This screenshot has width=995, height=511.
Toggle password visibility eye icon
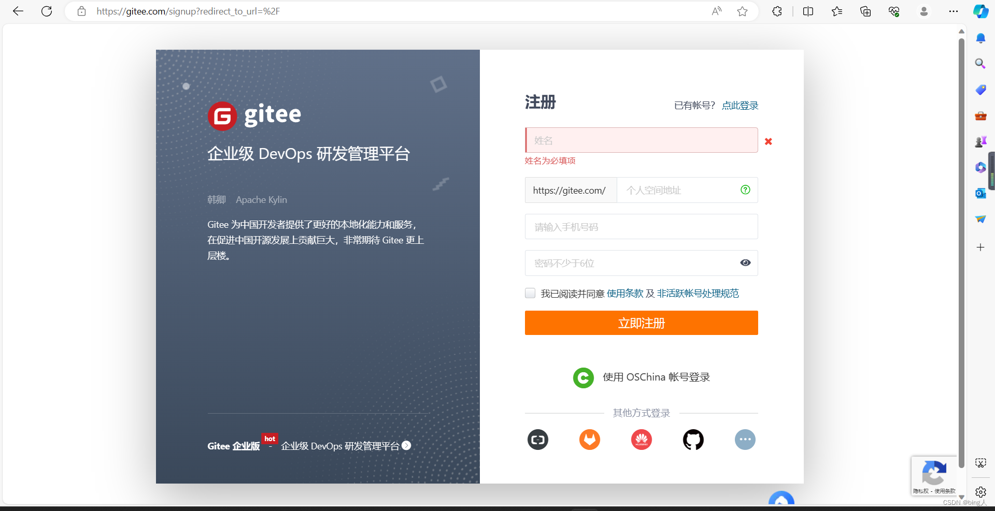pyautogui.click(x=745, y=263)
